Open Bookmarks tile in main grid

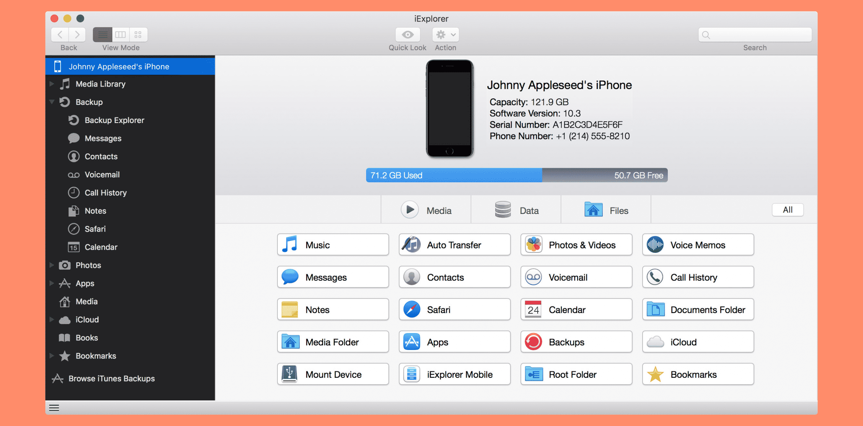[698, 374]
